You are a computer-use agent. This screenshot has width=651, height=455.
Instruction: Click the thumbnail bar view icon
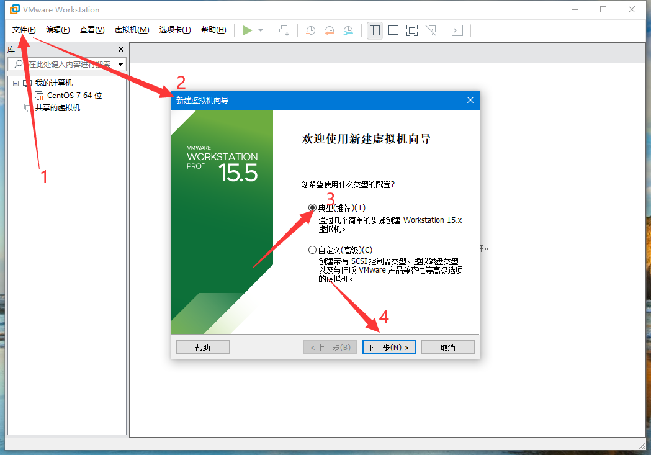[393, 30]
